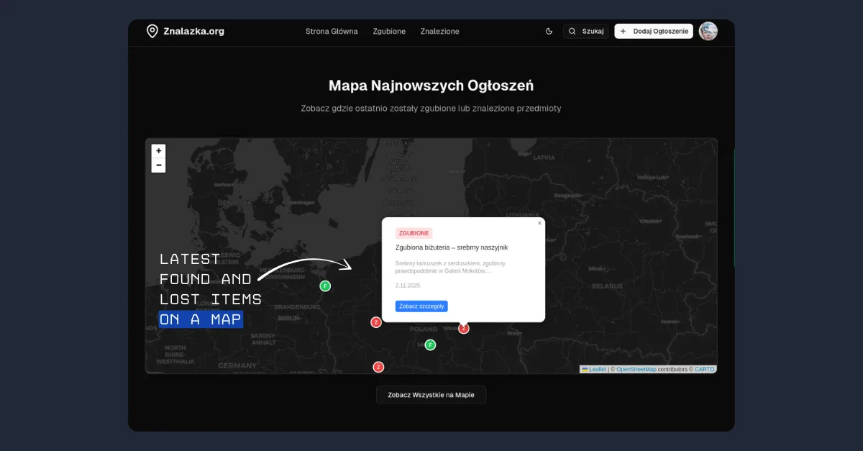The width and height of the screenshot is (863, 451).
Task: Click the green F marker near Brandenburg
Action: pyautogui.click(x=325, y=286)
